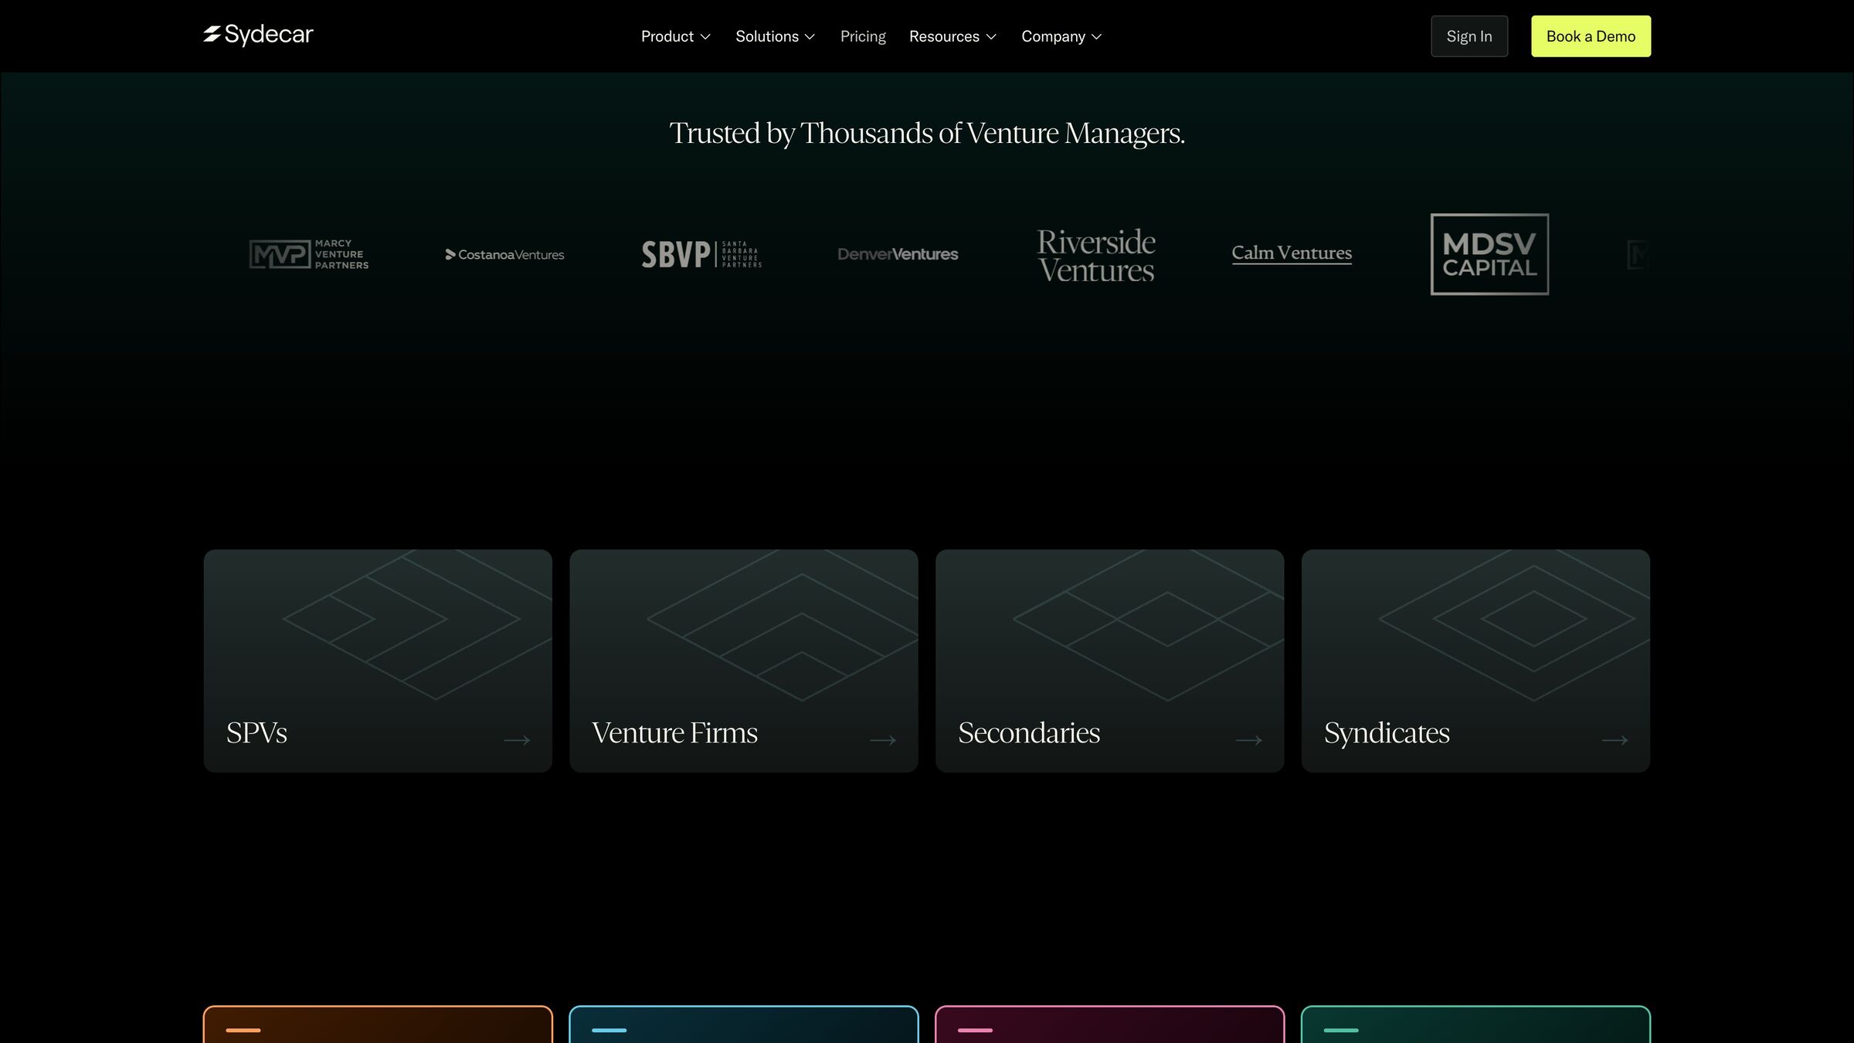Click the Sign In button
Viewport: 1854px width, 1043px height.
coord(1469,36)
